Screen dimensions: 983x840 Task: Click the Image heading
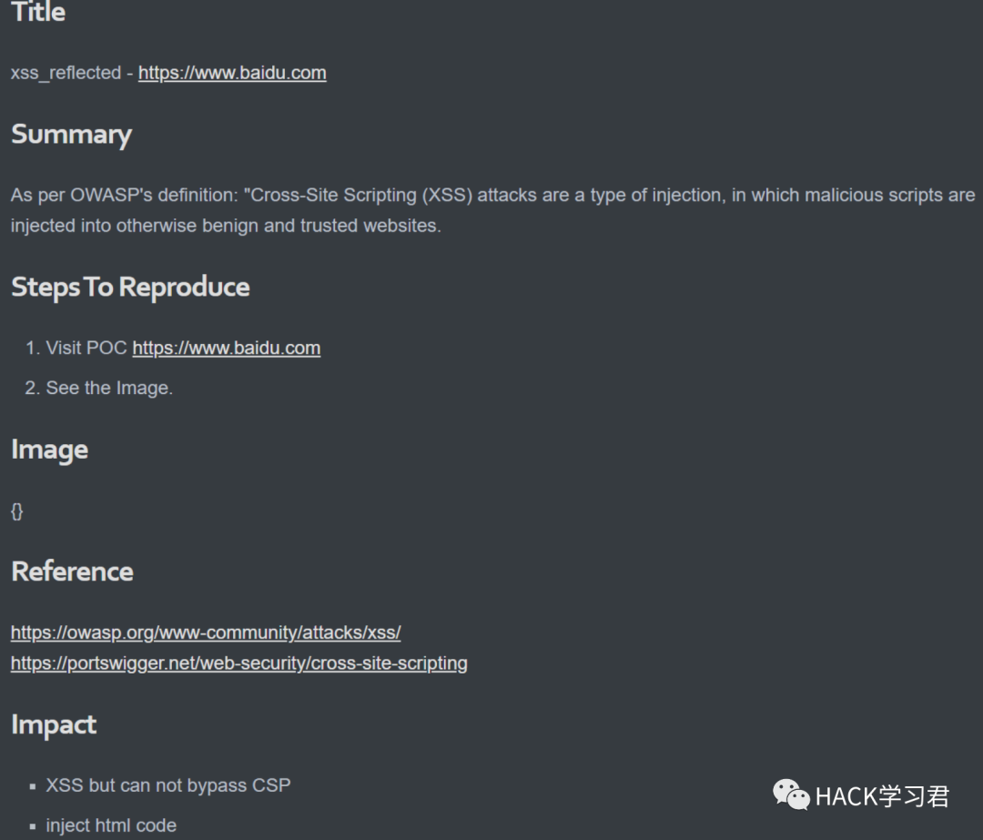[49, 450]
